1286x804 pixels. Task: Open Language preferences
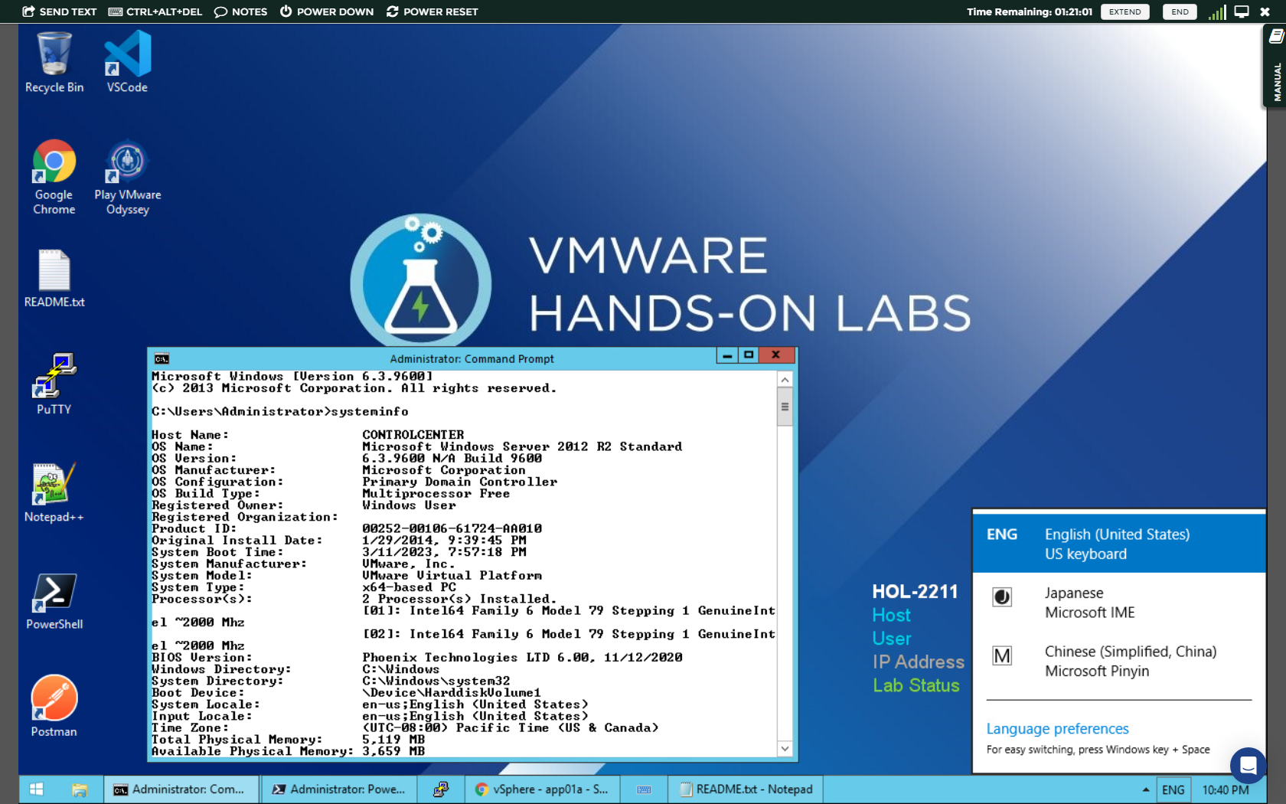(x=1057, y=728)
